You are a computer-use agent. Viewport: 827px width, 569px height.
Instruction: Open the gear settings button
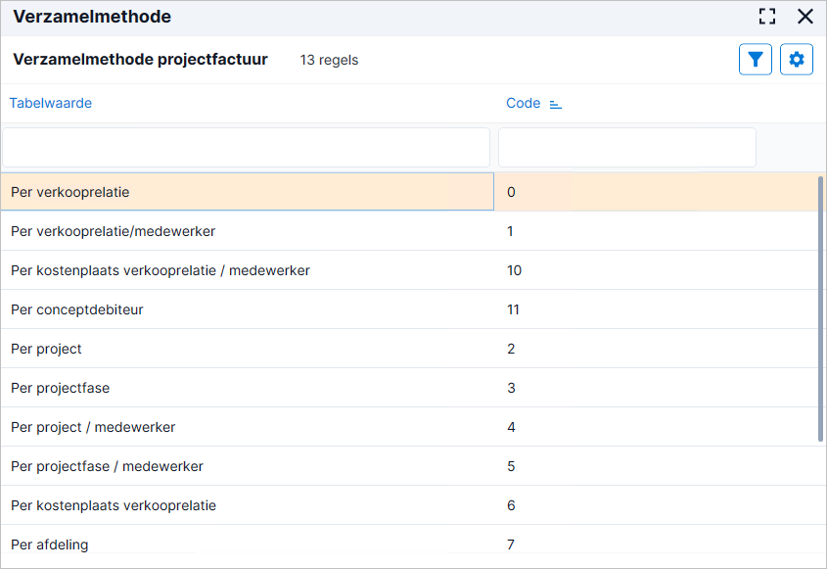pyautogui.click(x=797, y=60)
